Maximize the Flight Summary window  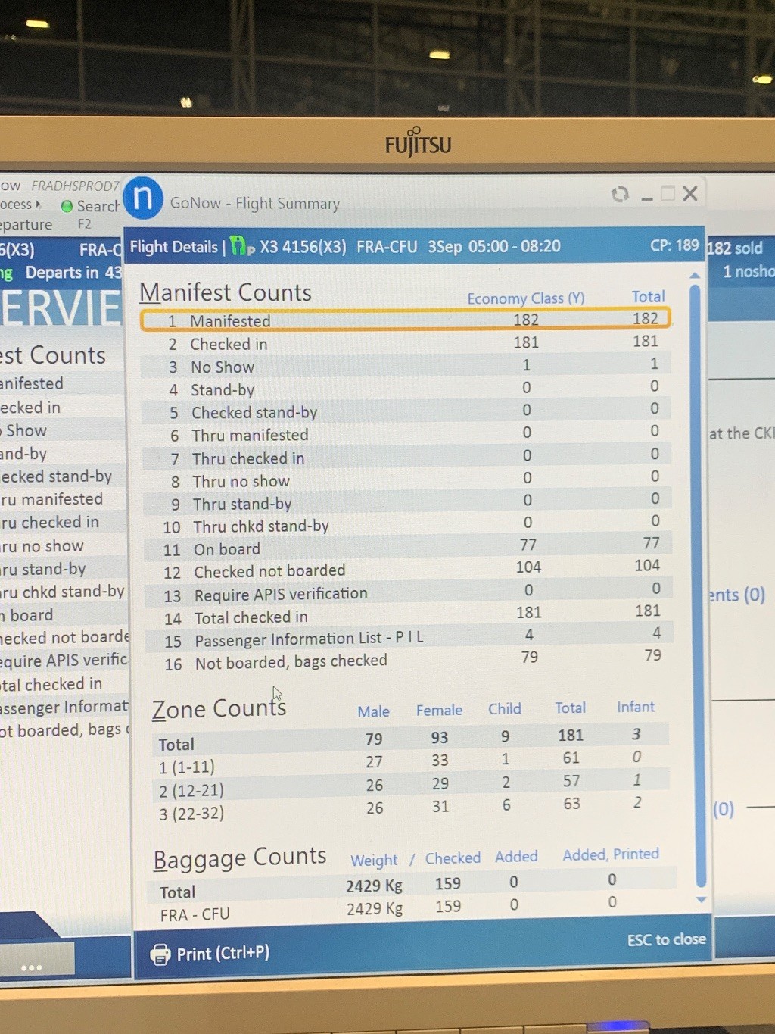[668, 194]
